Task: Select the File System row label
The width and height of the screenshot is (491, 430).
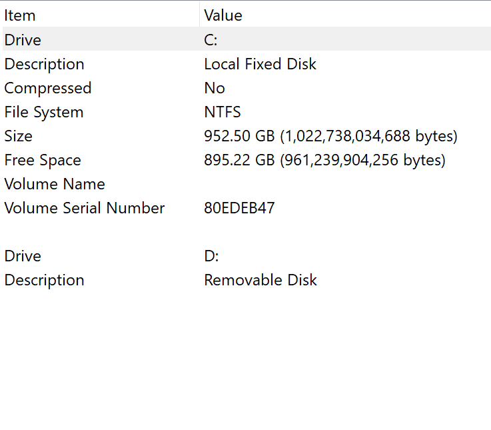Action: 44,112
